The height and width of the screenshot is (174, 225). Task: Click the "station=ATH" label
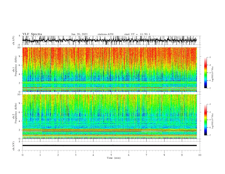(105, 34)
